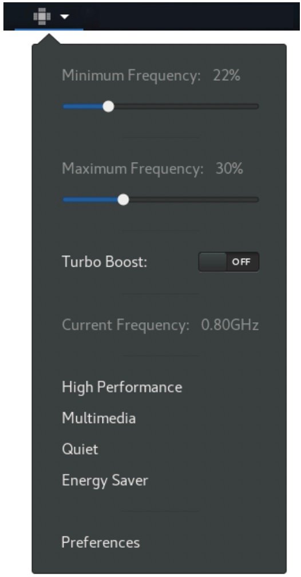Viewport: 301px width, 577px height.
Task: Activate the Quiet profile
Action: tap(80, 449)
